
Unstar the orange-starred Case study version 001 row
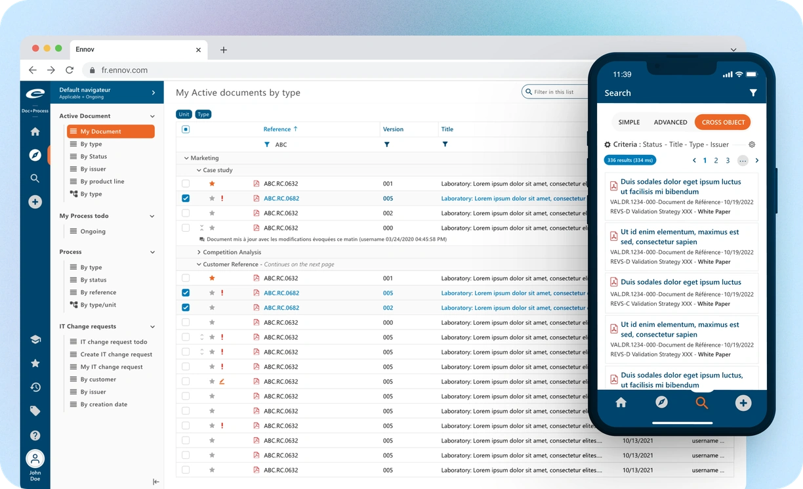click(212, 184)
